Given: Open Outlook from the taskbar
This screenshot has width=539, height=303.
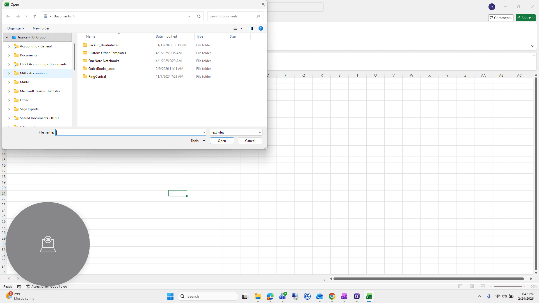Looking at the screenshot, I should coord(320,296).
